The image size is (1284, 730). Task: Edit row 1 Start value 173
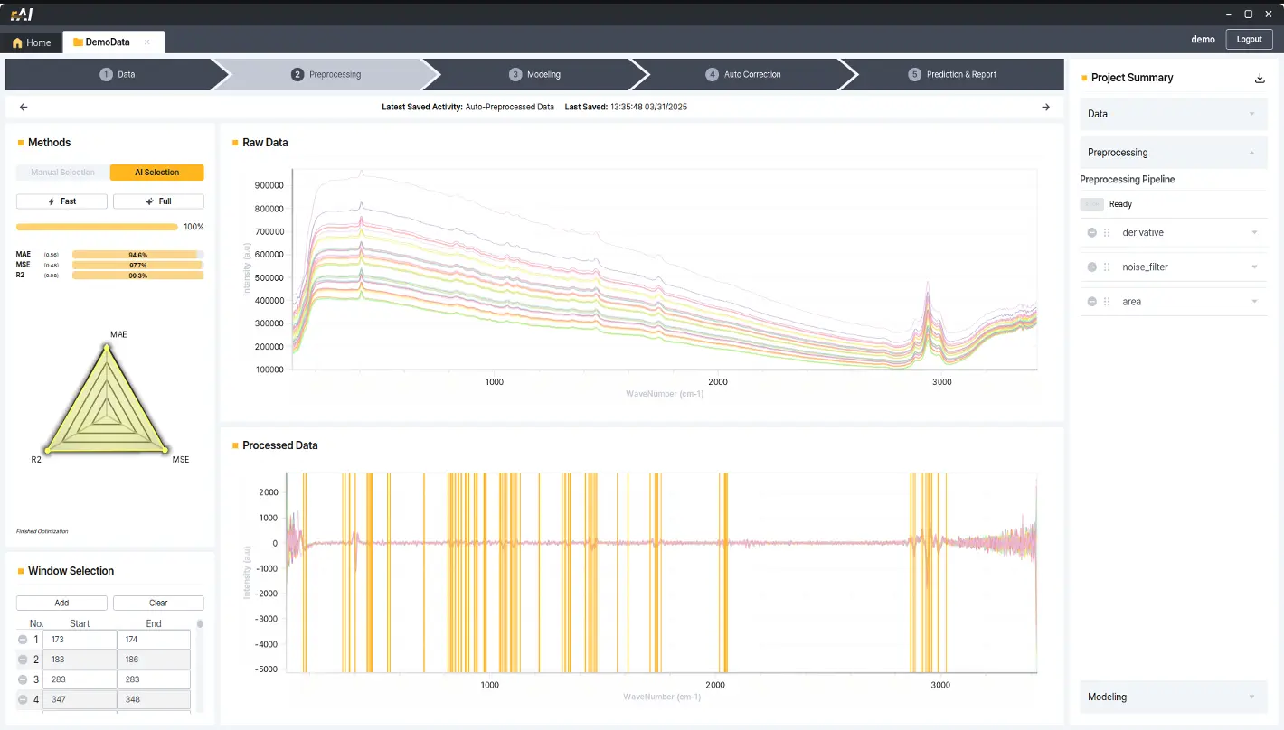coord(80,639)
